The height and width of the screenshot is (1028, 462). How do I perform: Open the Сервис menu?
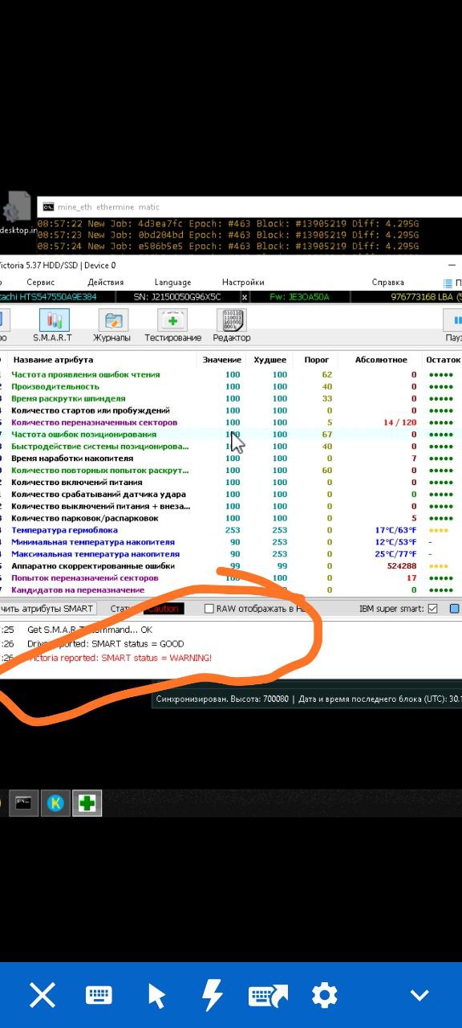(40, 282)
